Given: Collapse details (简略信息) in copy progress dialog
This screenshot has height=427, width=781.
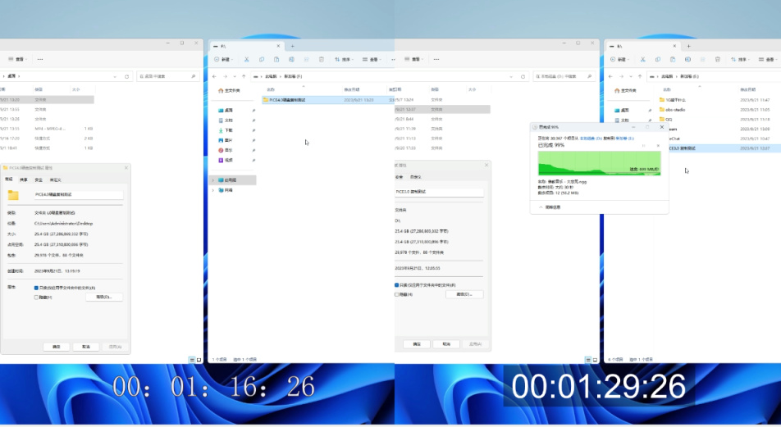Looking at the screenshot, I should pos(550,207).
